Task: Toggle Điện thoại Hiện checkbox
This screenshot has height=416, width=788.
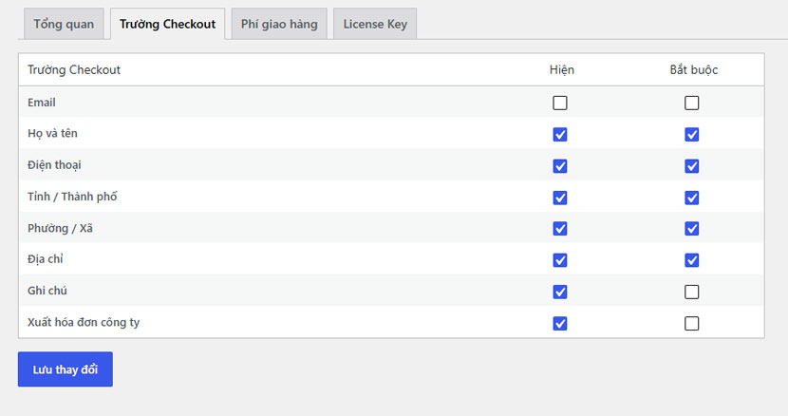Action: [560, 166]
